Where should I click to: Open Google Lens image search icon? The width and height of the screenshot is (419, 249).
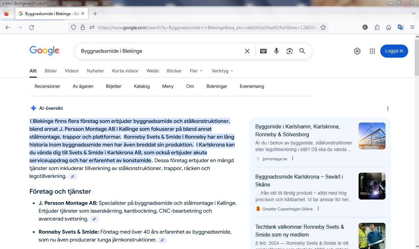(x=289, y=51)
